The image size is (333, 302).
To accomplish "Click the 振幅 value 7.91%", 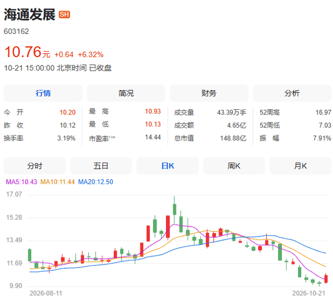I will [322, 138].
